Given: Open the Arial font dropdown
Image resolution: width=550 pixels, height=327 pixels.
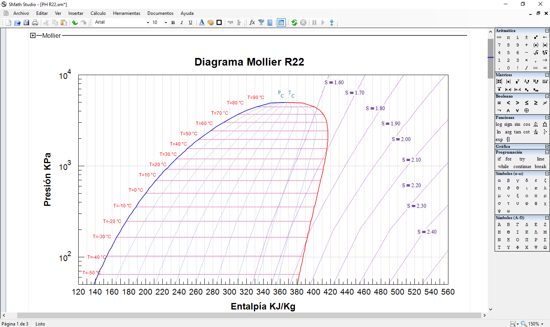Looking at the screenshot, I should 148,22.
